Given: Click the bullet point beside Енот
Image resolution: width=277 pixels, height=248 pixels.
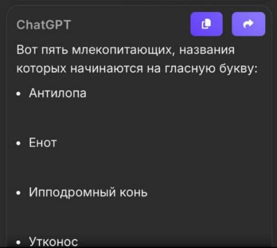Looking at the screenshot, I should pyautogui.click(x=18, y=143).
